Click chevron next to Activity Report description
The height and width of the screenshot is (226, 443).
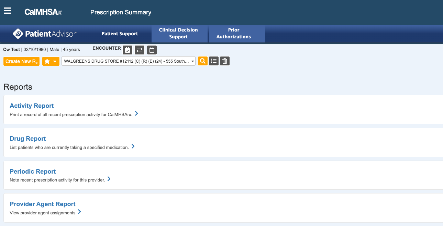click(136, 113)
